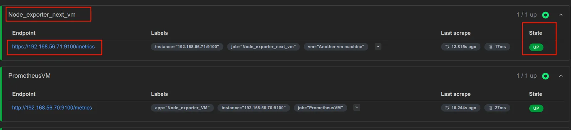
Task: Select the app="Node_exporter_VM" label
Action: [x=182, y=108]
